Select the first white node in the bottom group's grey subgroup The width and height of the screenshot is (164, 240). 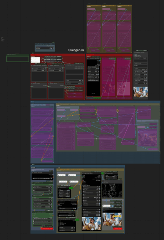(x=61, y=175)
